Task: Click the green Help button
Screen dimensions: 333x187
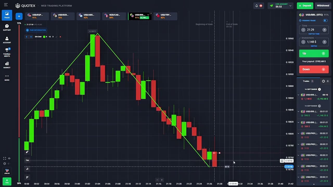Action: point(7,181)
